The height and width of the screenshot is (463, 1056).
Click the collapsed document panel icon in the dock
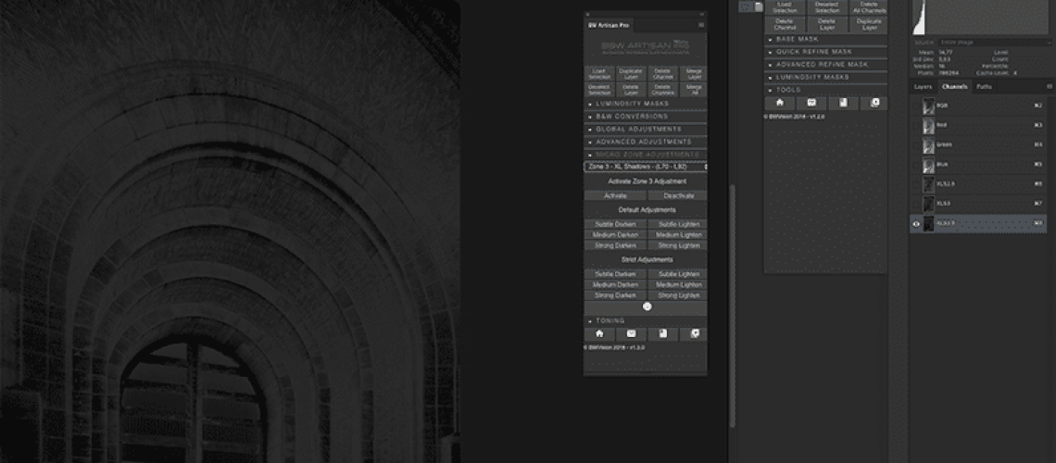pyautogui.click(x=759, y=6)
